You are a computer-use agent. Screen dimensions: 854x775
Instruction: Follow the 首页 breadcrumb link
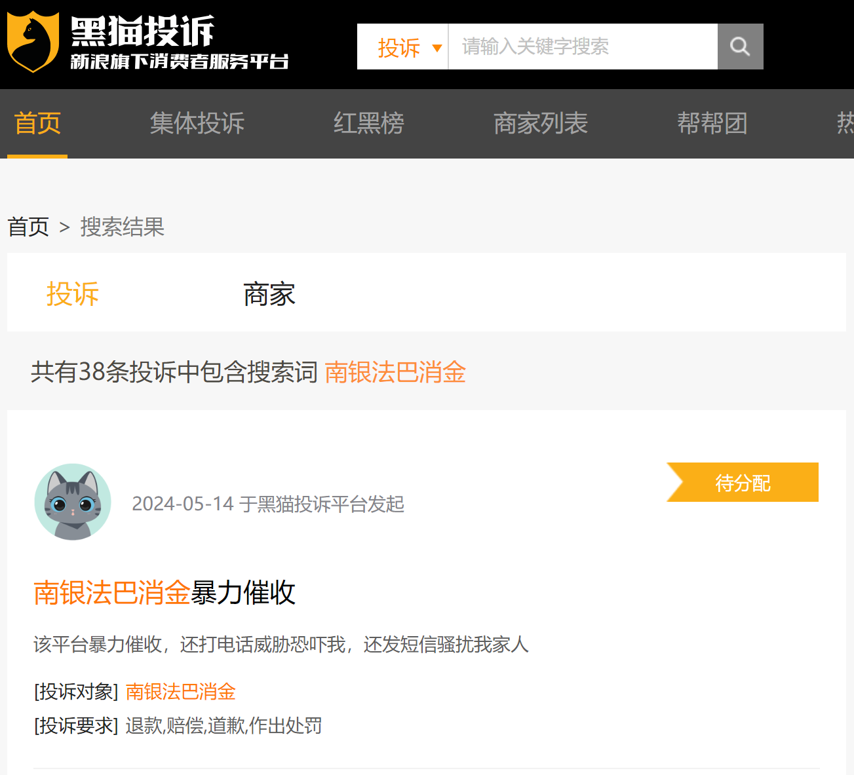click(28, 227)
